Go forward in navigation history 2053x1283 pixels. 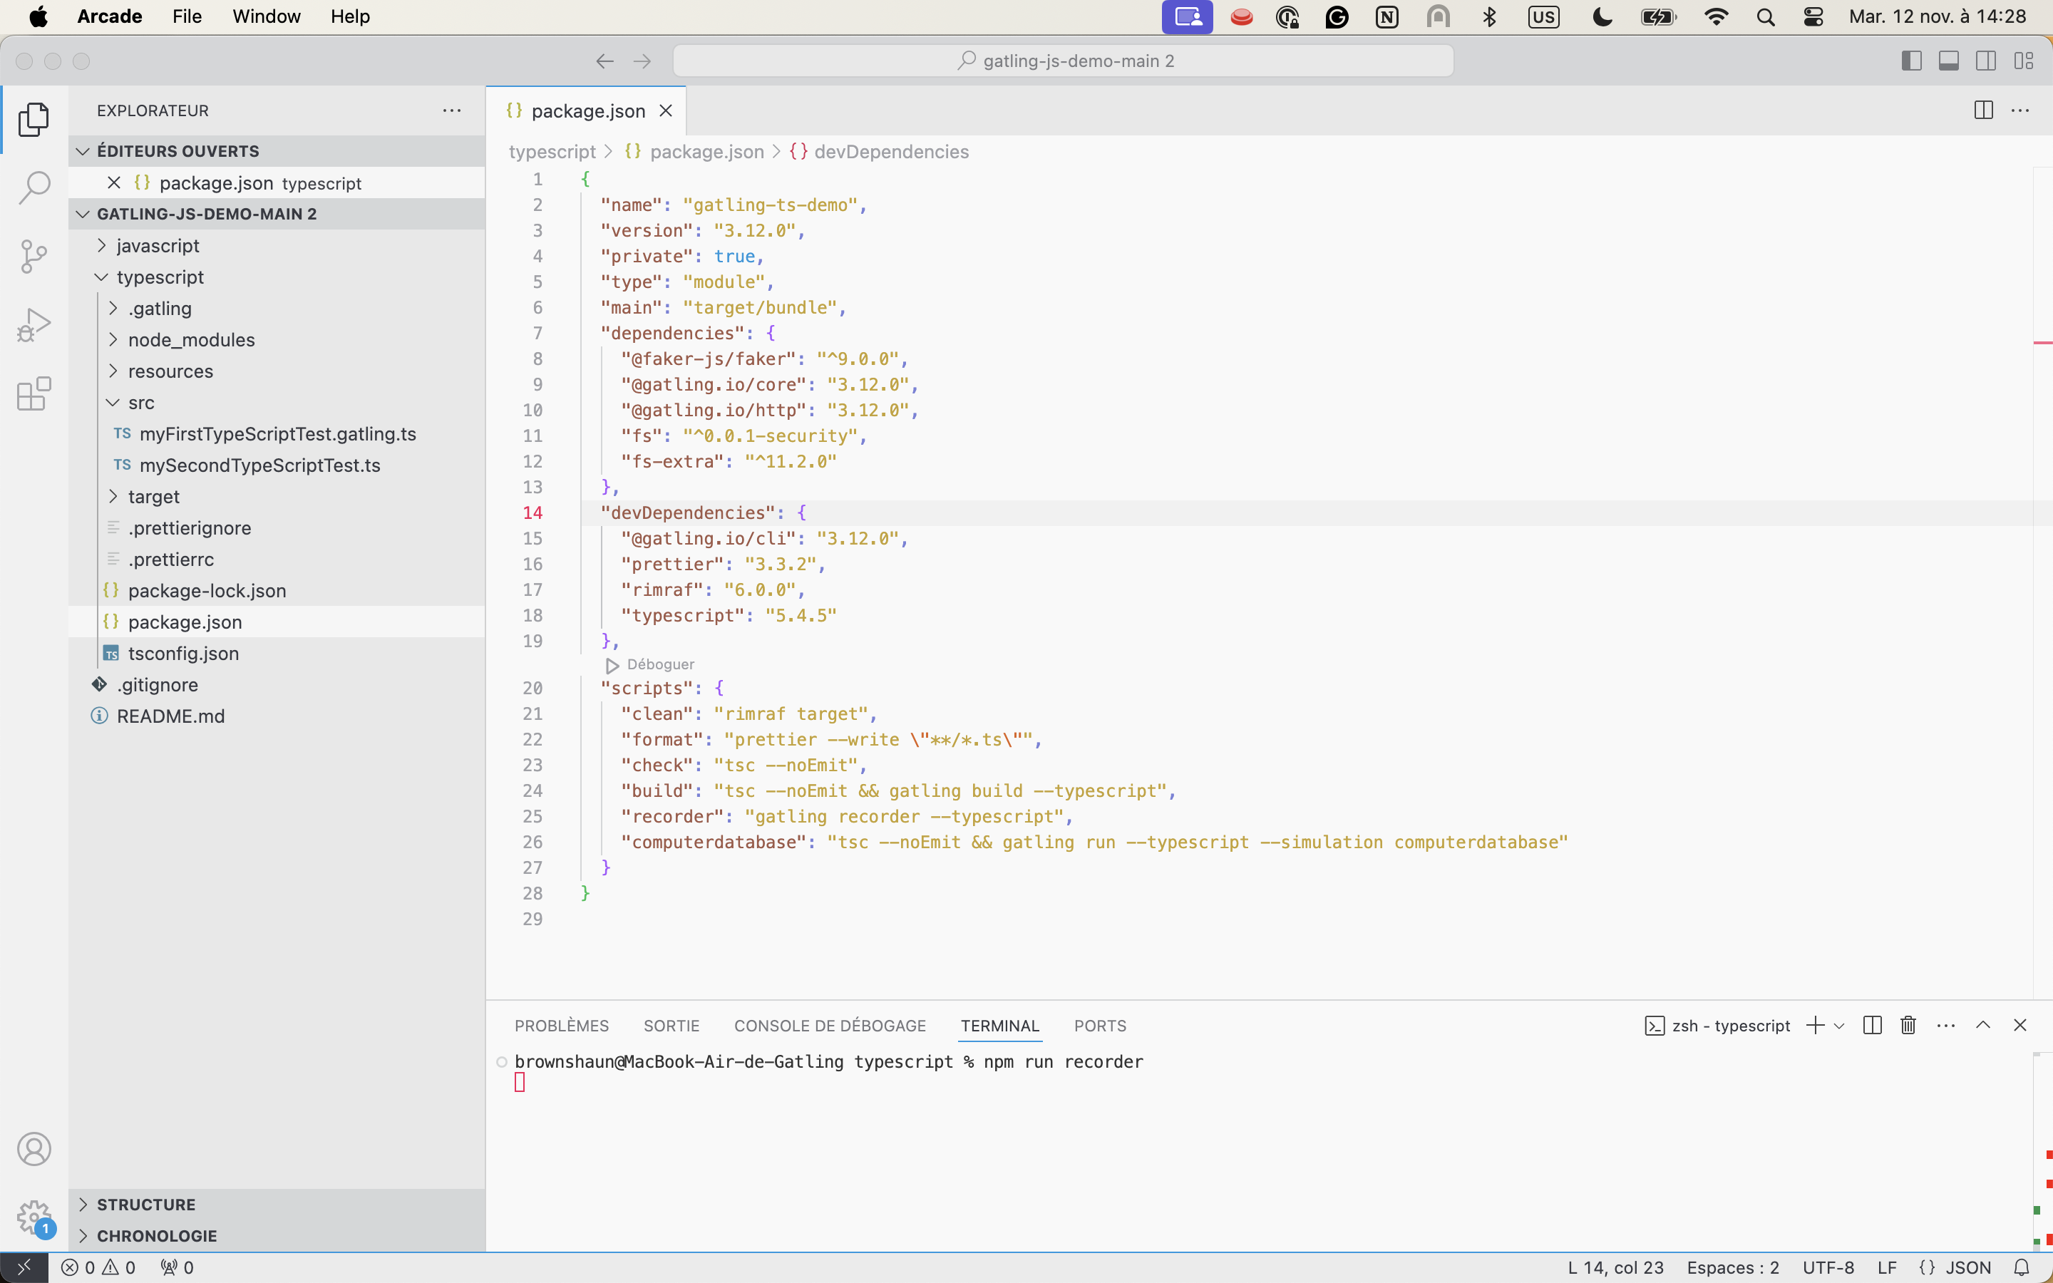pyautogui.click(x=642, y=61)
